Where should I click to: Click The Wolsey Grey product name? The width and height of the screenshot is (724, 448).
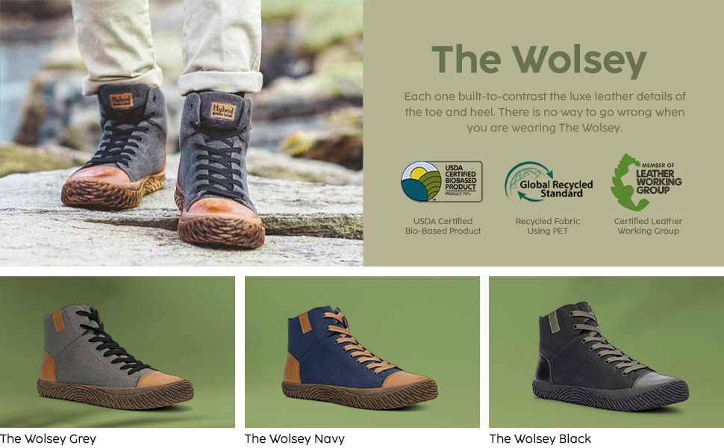[x=48, y=438]
